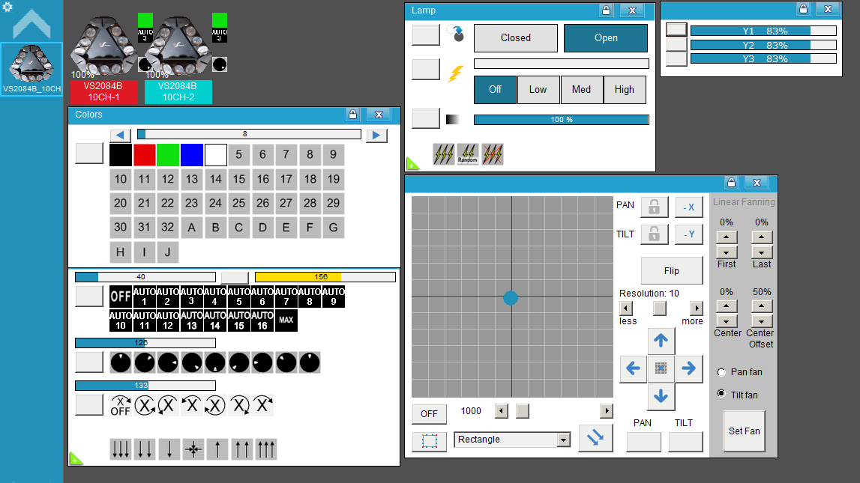
Task: Nudge position down with blue arrow
Action: point(661,396)
